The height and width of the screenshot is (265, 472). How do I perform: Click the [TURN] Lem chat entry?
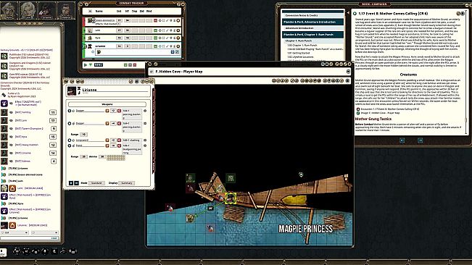pyautogui.click(x=15, y=181)
